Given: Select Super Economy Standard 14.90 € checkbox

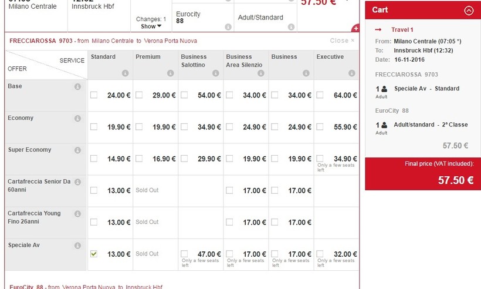Looking at the screenshot, I should click(94, 159).
